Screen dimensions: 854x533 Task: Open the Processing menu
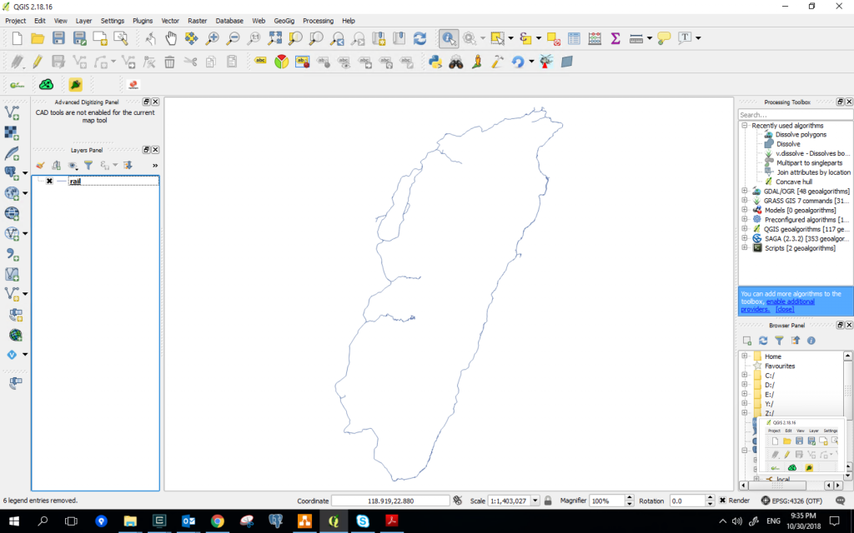click(x=318, y=21)
